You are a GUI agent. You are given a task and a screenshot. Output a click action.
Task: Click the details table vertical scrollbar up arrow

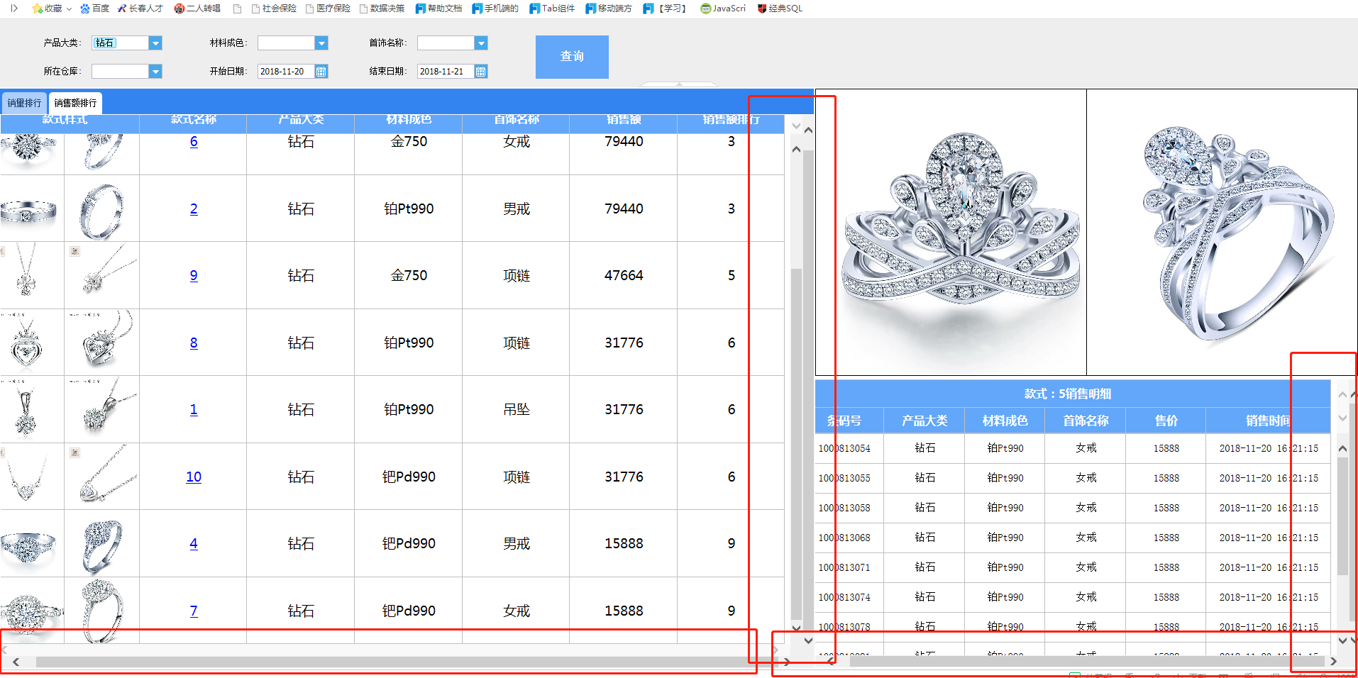tap(1342, 448)
